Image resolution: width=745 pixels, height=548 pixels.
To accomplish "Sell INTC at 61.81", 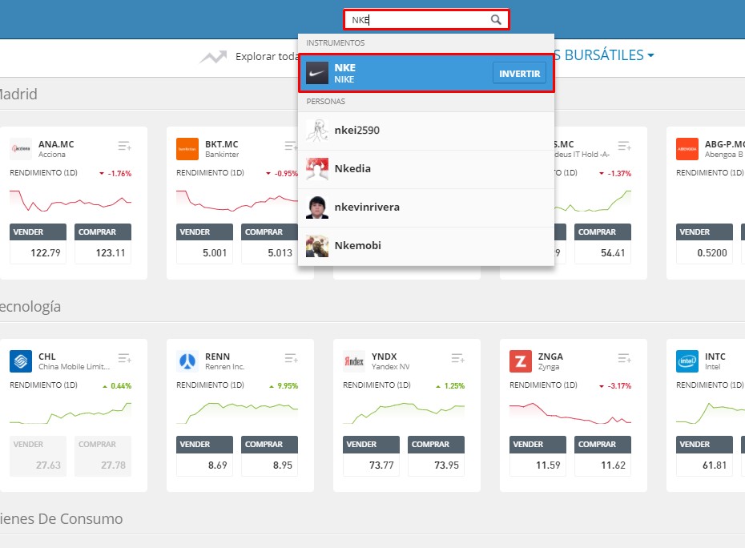I will 705,456.
